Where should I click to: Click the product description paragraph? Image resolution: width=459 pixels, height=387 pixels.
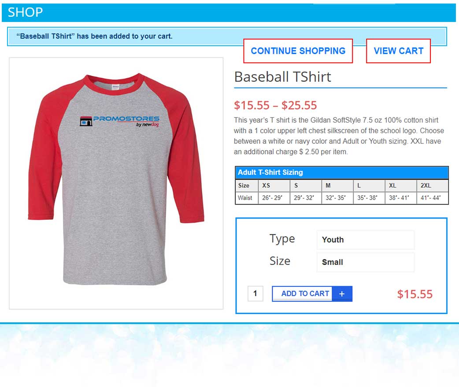[339, 136]
